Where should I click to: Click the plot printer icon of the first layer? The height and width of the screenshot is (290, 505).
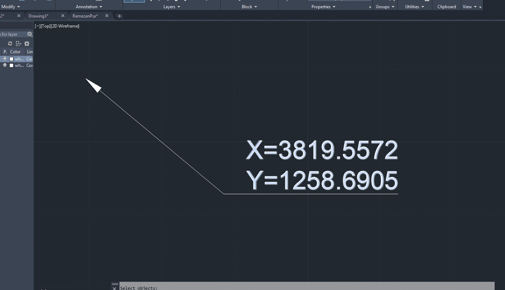pyautogui.click(x=5, y=59)
